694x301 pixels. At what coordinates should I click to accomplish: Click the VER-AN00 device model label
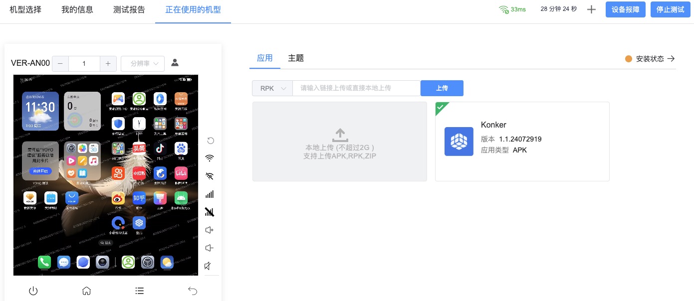(x=30, y=63)
